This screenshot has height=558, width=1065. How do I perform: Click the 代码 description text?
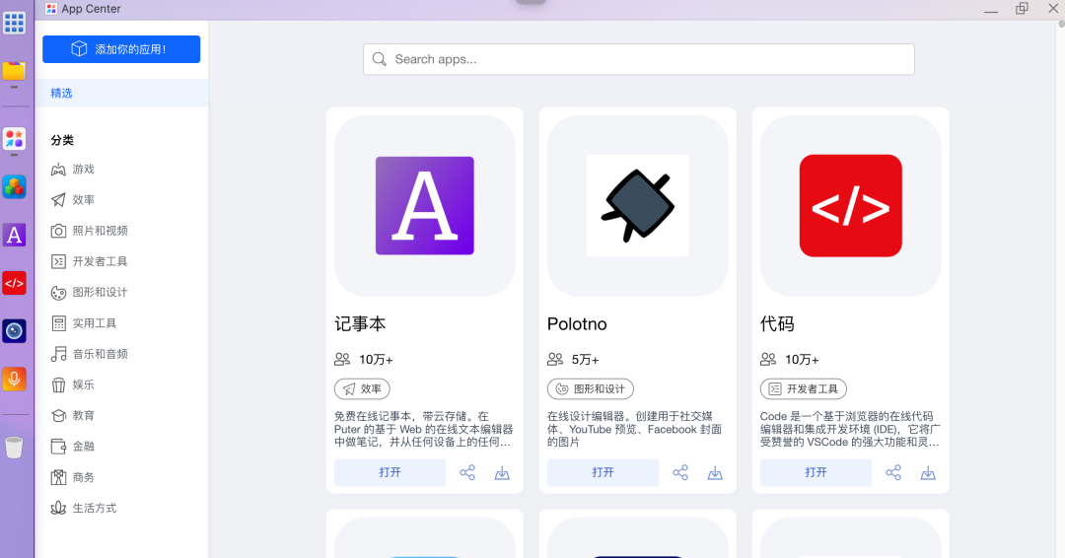(x=850, y=429)
